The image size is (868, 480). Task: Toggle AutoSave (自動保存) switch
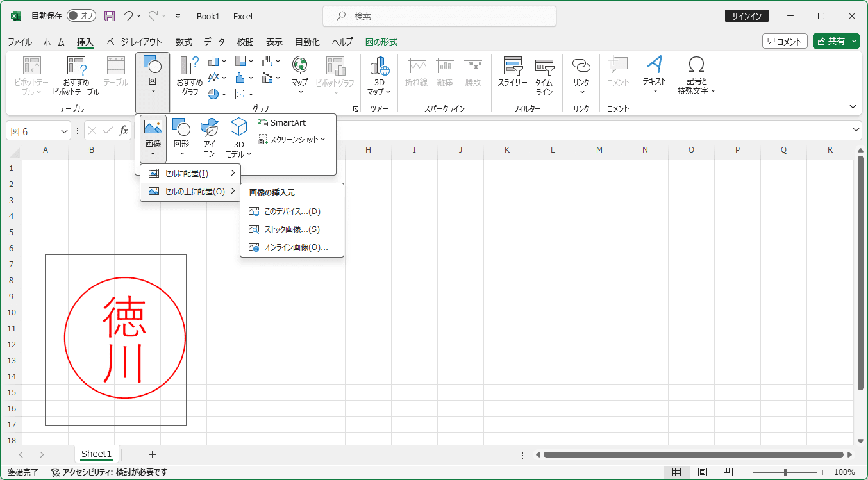(81, 16)
